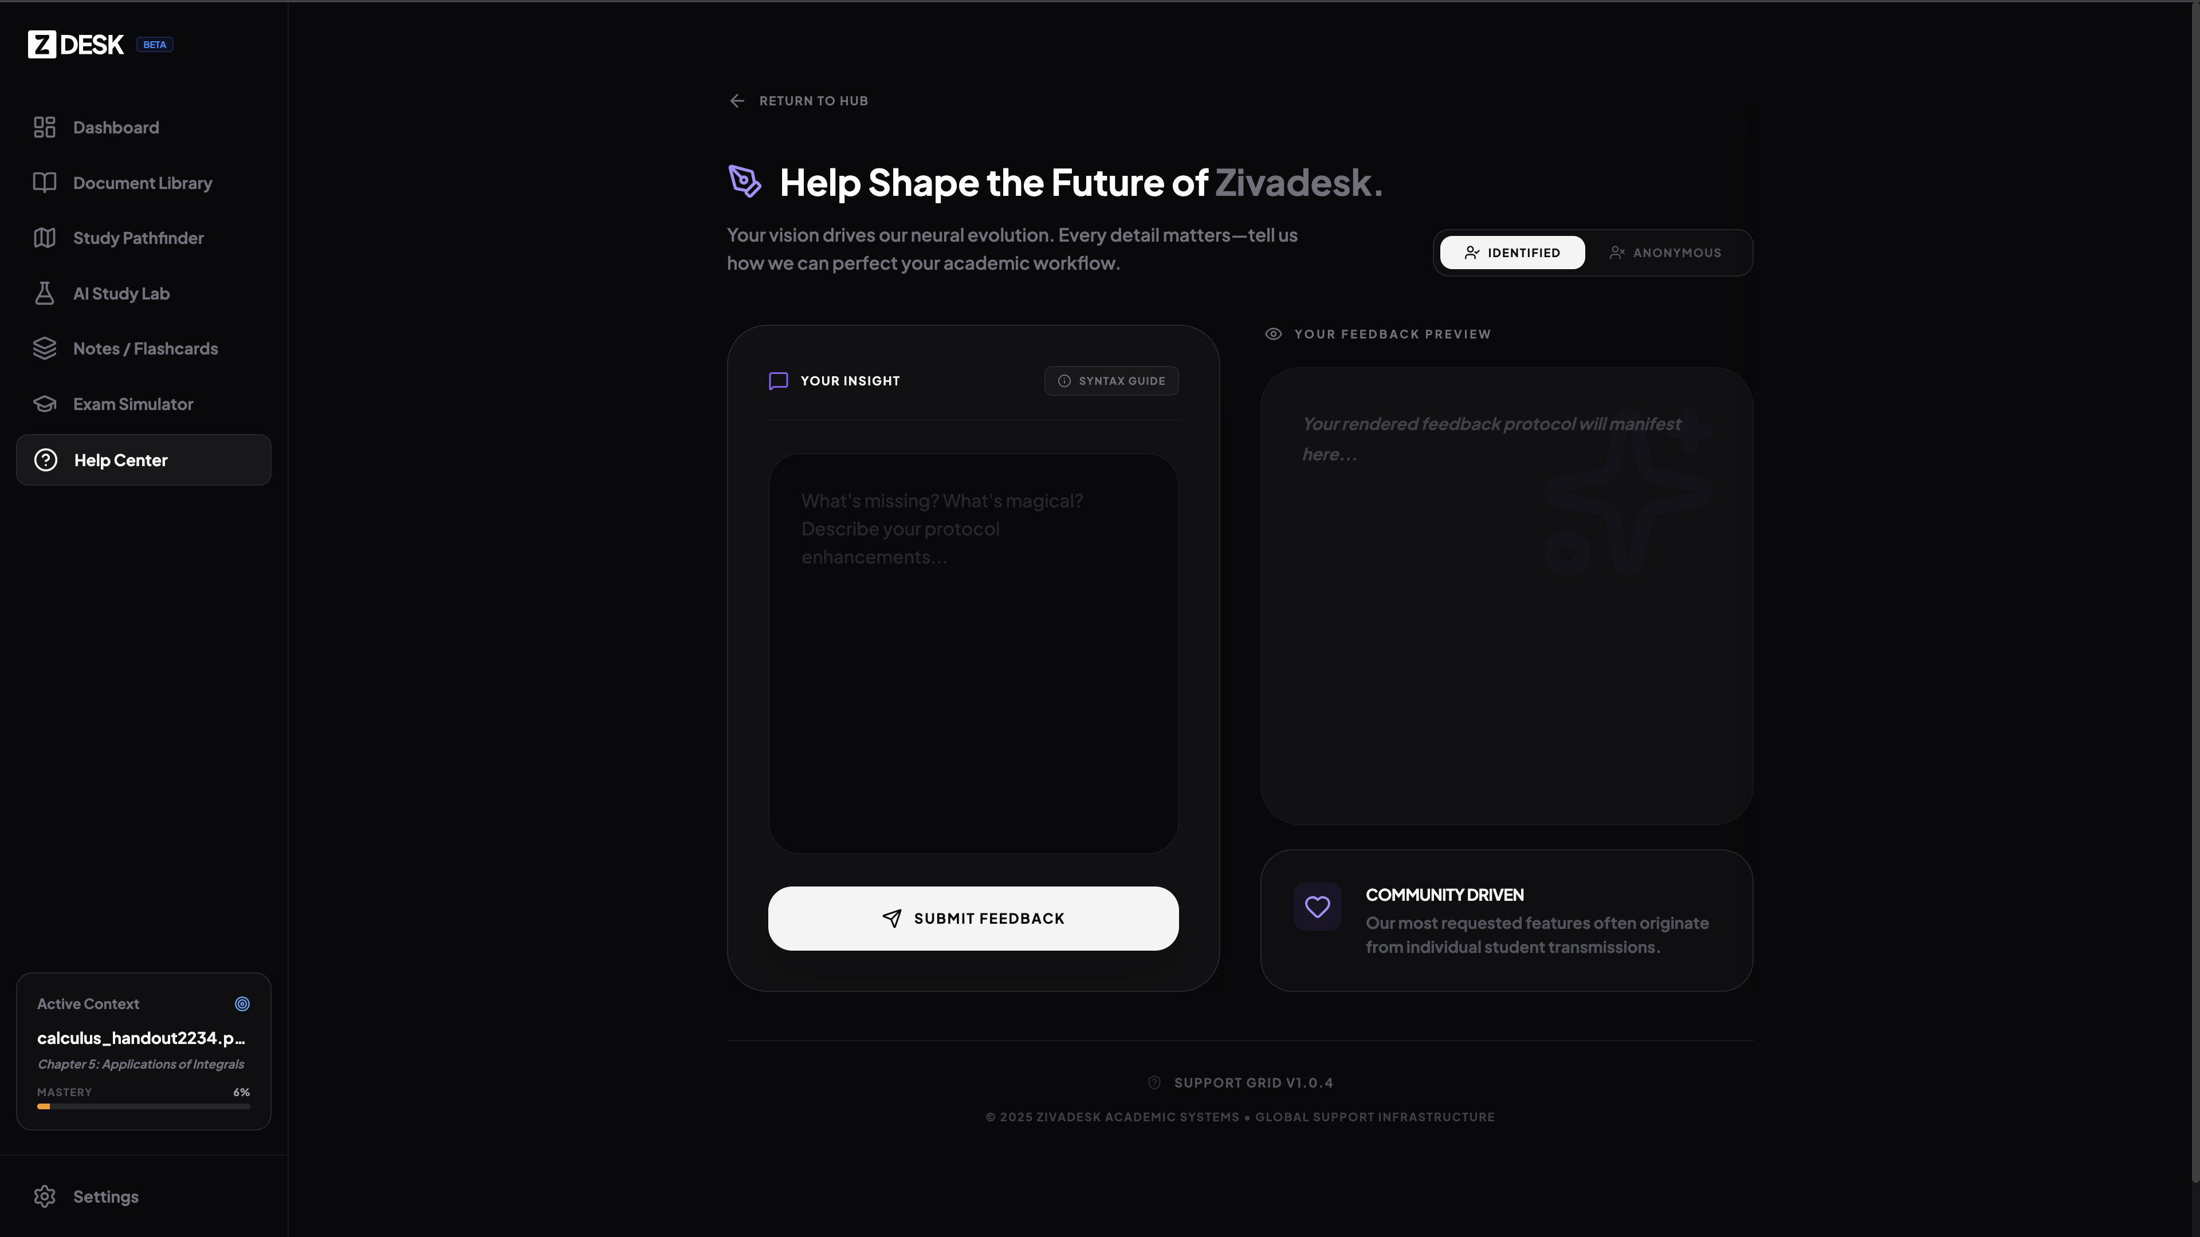The height and width of the screenshot is (1237, 2200).
Task: Submit the feedback form
Action: (x=973, y=919)
